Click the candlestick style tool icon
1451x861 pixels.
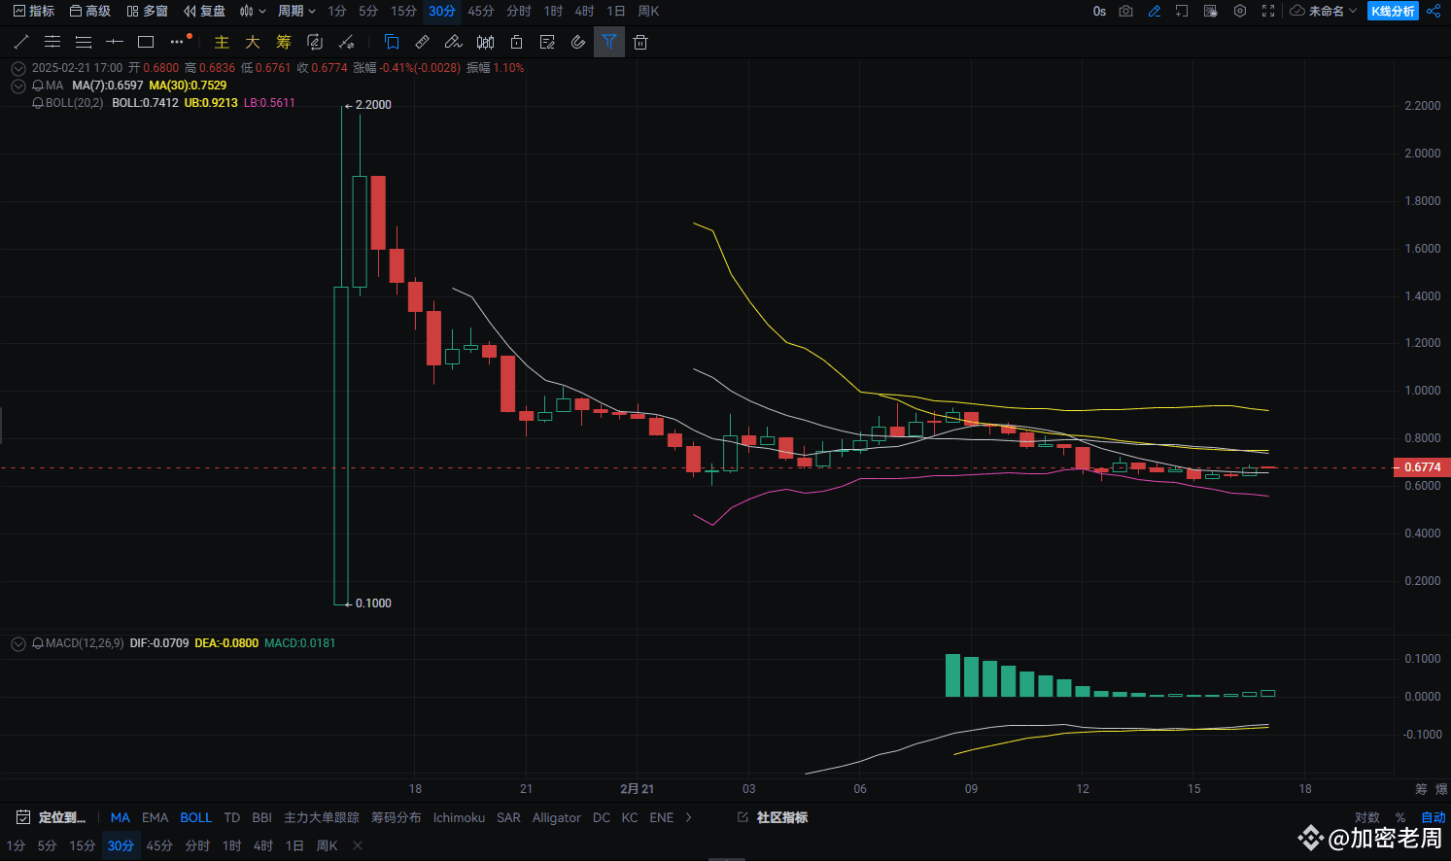(x=486, y=42)
